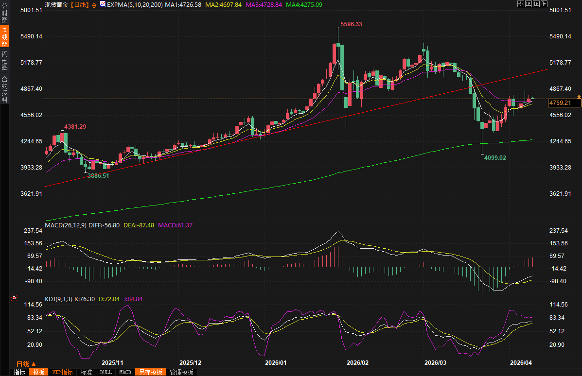Toggle the 模板 mode button
582x376 pixels.
(x=39, y=372)
